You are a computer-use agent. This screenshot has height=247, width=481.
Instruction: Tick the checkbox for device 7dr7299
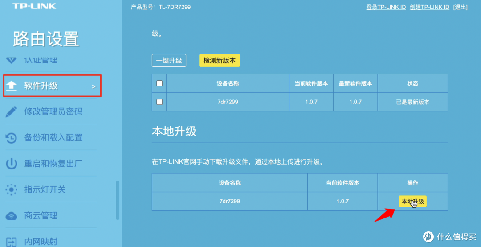pos(159,102)
